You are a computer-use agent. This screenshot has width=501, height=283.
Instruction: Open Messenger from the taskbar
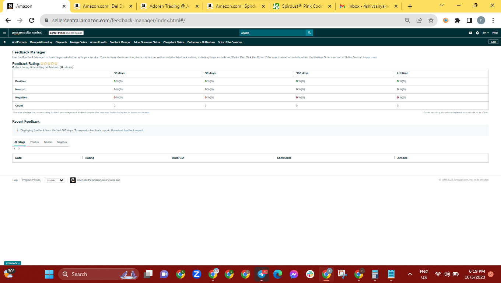(x=294, y=274)
